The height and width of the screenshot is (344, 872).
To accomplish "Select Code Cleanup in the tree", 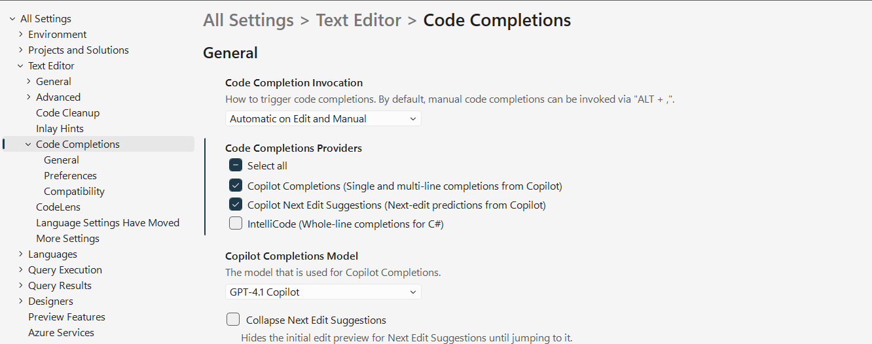I will coord(68,113).
